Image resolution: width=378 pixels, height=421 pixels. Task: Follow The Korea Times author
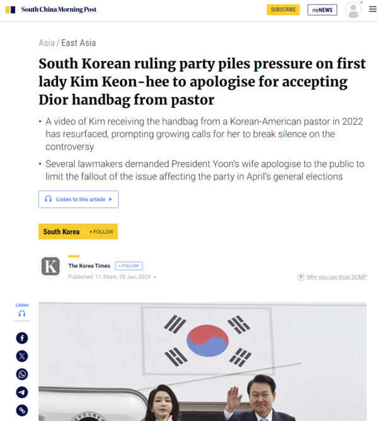(129, 266)
